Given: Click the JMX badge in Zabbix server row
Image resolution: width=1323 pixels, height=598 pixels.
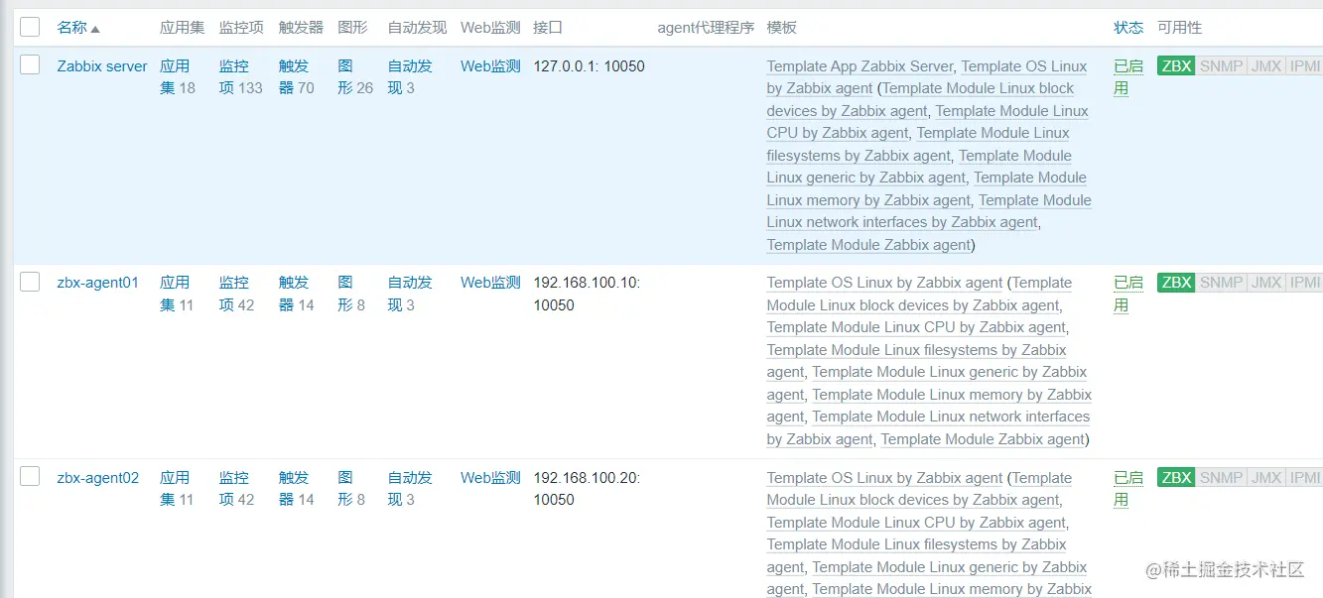Looking at the screenshot, I should coord(1265,66).
